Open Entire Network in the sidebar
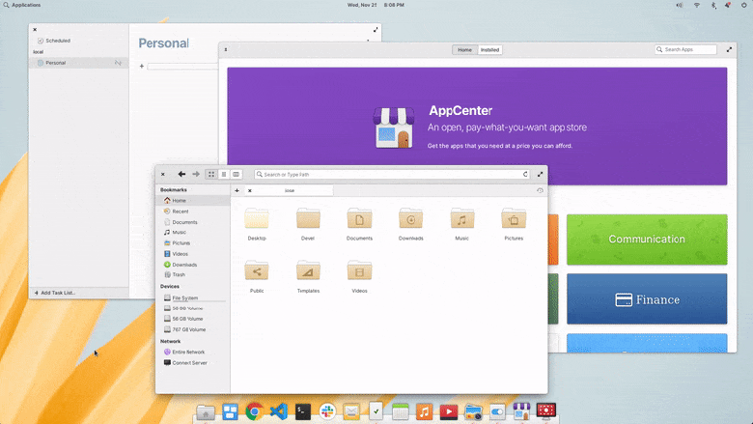This screenshot has width=753, height=424. (x=193, y=352)
